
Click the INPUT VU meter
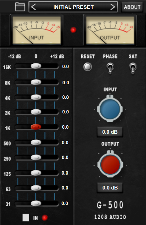pyautogui.click(x=36, y=30)
